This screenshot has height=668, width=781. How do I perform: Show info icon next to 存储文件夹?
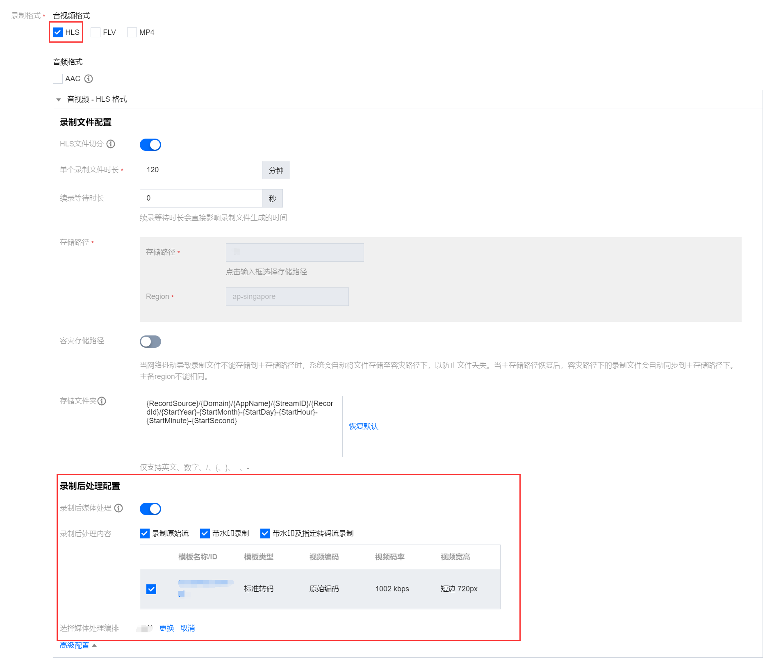click(102, 401)
